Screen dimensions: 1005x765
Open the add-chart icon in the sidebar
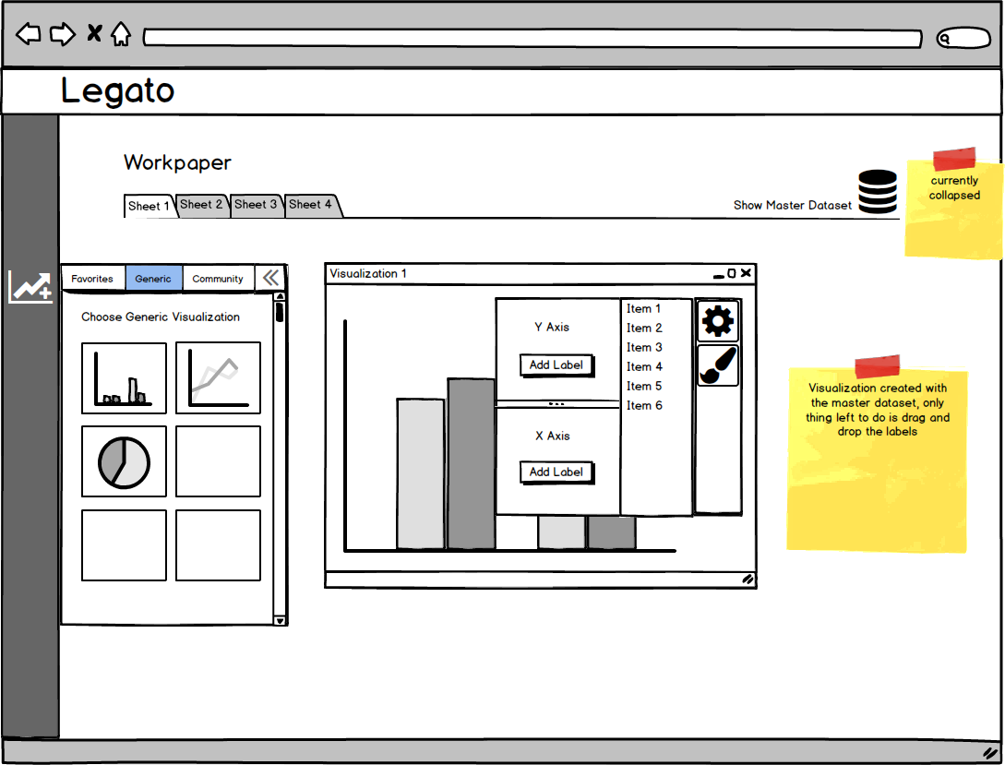click(30, 286)
